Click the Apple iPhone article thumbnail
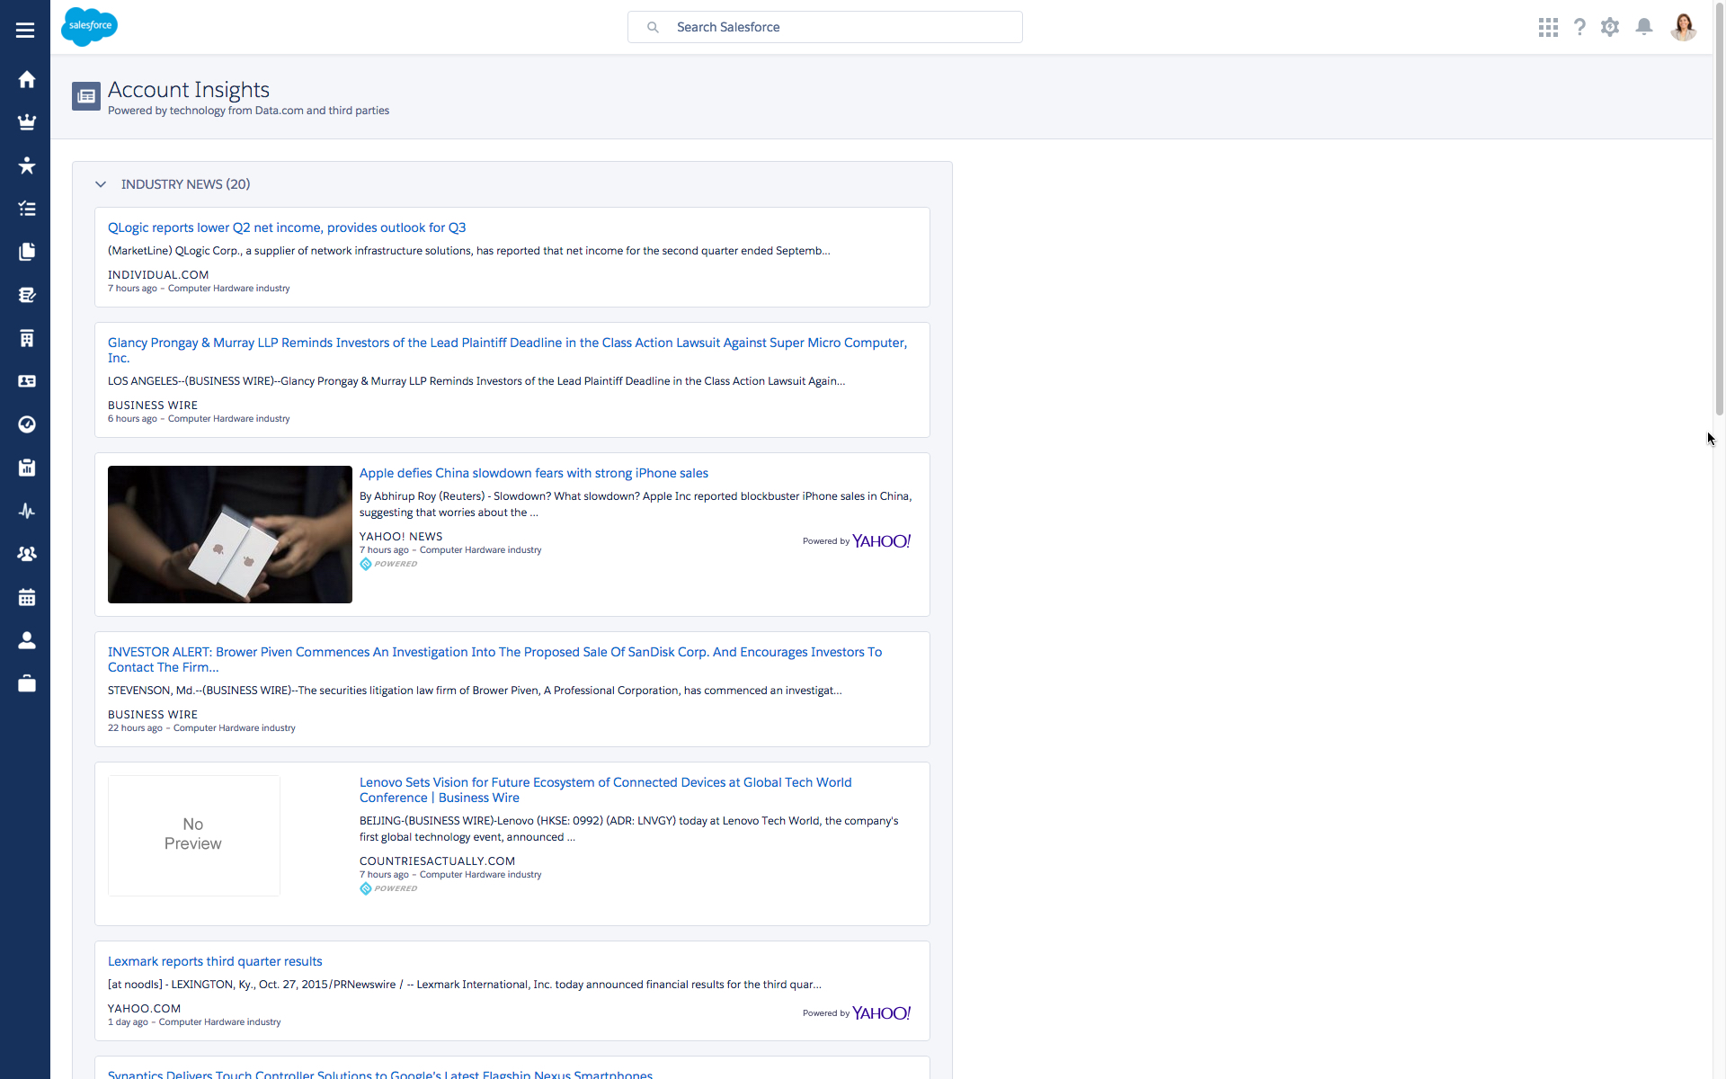 tap(230, 534)
